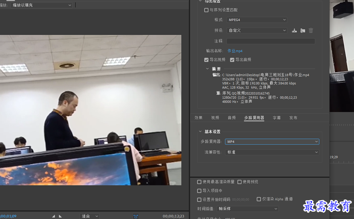Collapse the 导出设置 section chevron
Screen dimensions: 354x219
pyautogui.click(x=200, y=1)
